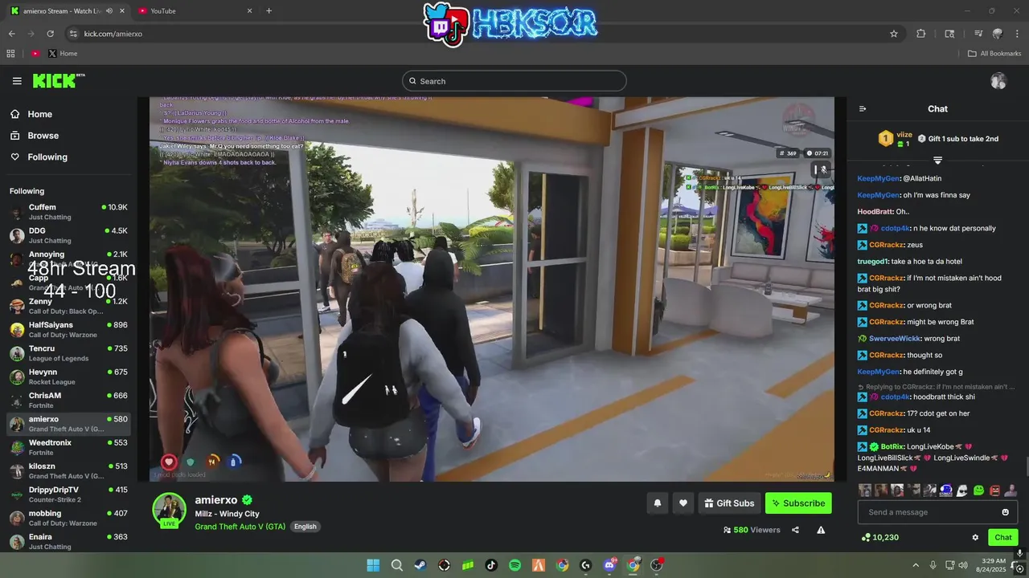Open the Windows Start menu
This screenshot has height=578, width=1029.
(x=373, y=565)
